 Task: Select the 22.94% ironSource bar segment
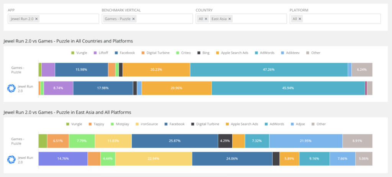click(x=154, y=159)
